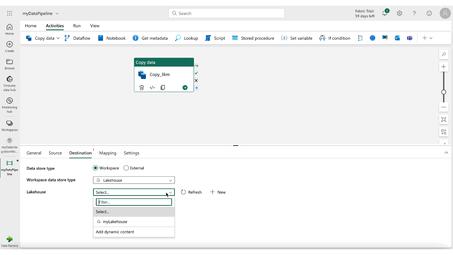Clone the Copy_3km activity
This screenshot has width=453, height=255.
tap(163, 87)
